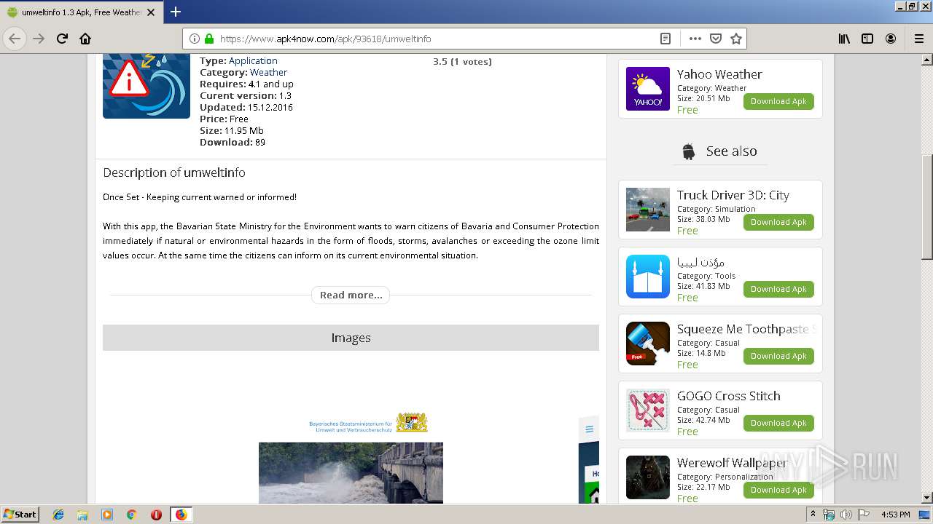Bookmark this page with the star
The image size is (933, 524).
click(x=736, y=39)
